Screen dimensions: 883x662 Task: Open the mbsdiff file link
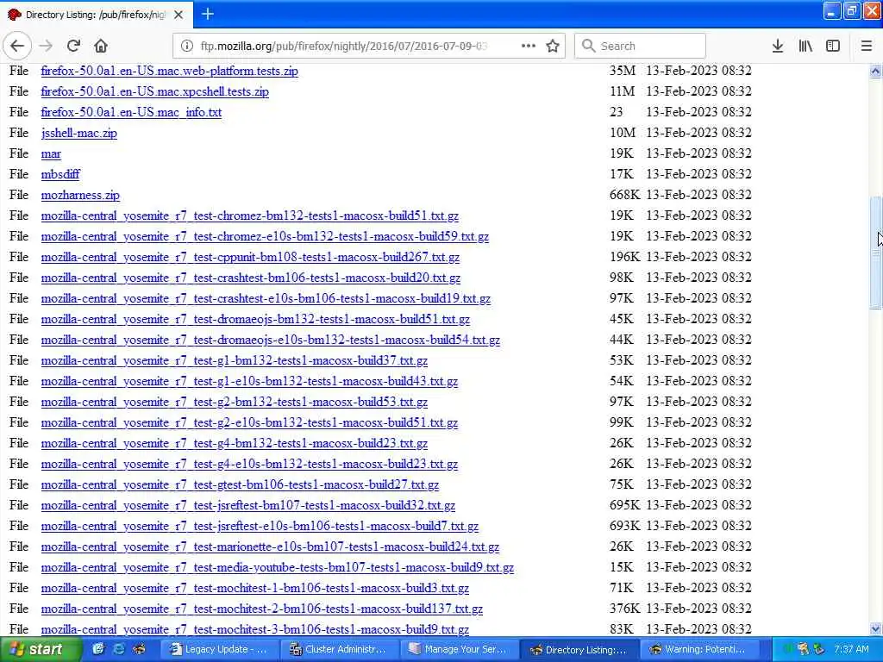pyautogui.click(x=60, y=174)
